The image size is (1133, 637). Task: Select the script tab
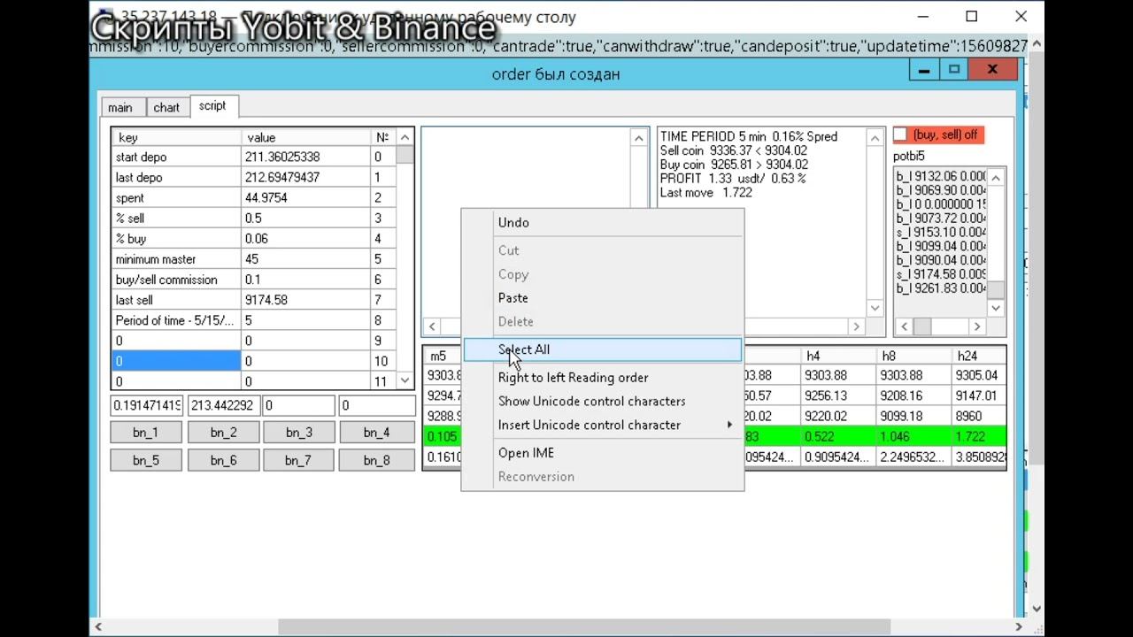(212, 106)
